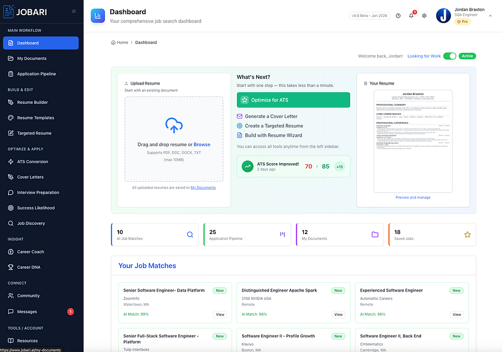
Task: View Distinguished Engineer Apache Spark job
Action: [x=338, y=314]
